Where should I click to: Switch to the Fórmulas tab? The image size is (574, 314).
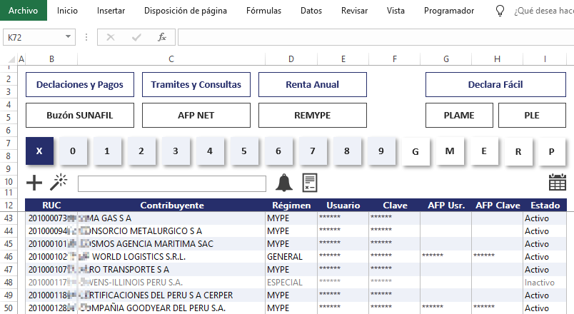264,11
